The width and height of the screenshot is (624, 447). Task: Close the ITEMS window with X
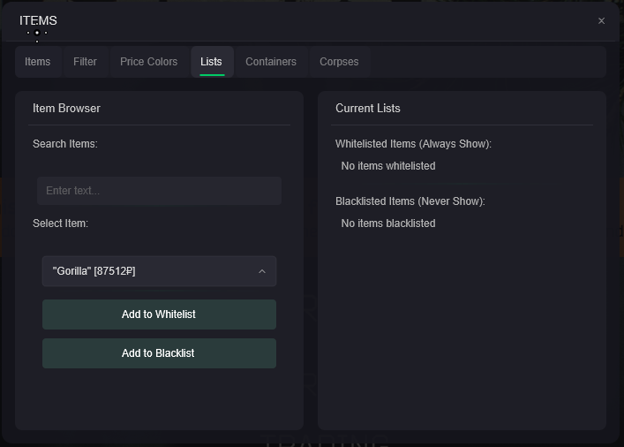click(x=601, y=21)
